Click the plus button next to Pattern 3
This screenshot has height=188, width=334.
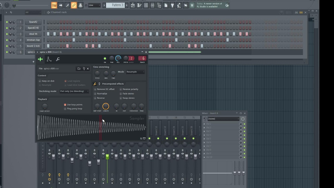[127, 5]
